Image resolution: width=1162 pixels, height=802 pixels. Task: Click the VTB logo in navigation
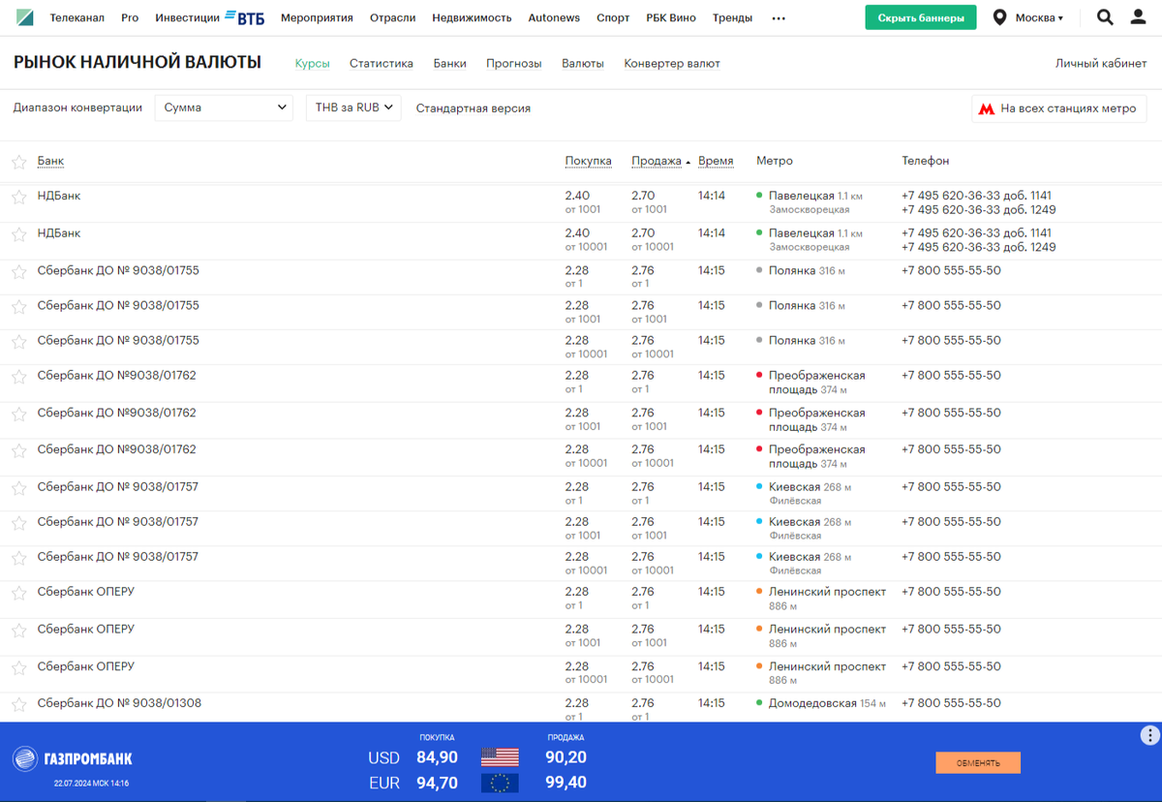pyautogui.click(x=245, y=17)
